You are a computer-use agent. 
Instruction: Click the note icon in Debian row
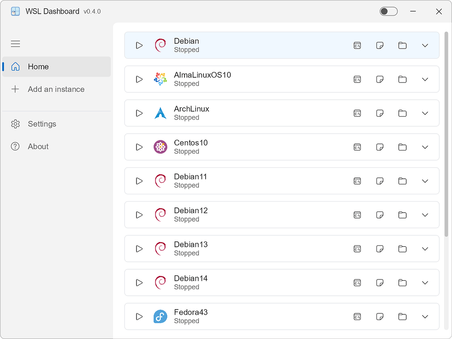click(x=380, y=45)
